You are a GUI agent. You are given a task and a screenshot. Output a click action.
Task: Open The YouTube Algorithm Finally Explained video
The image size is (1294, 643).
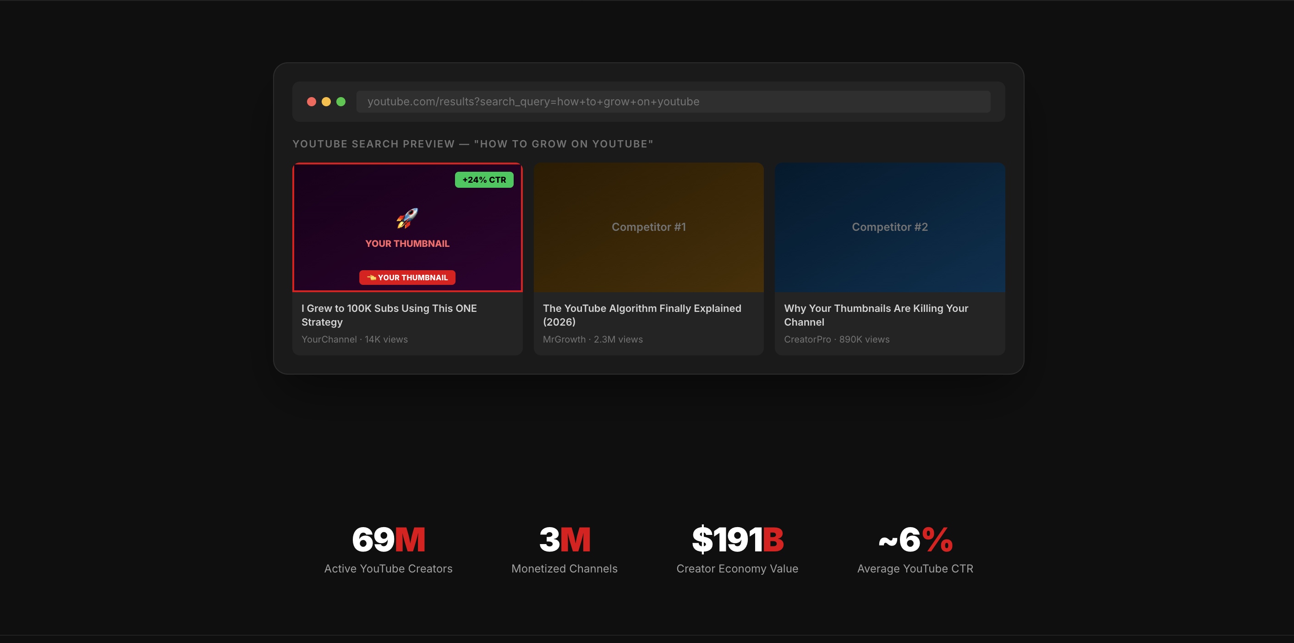pyautogui.click(x=642, y=315)
